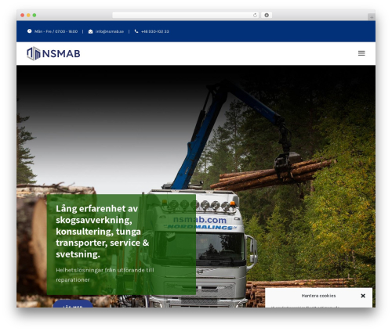The image size is (392, 331).
Task: Click the red close window button
Action: pyautogui.click(x=23, y=15)
